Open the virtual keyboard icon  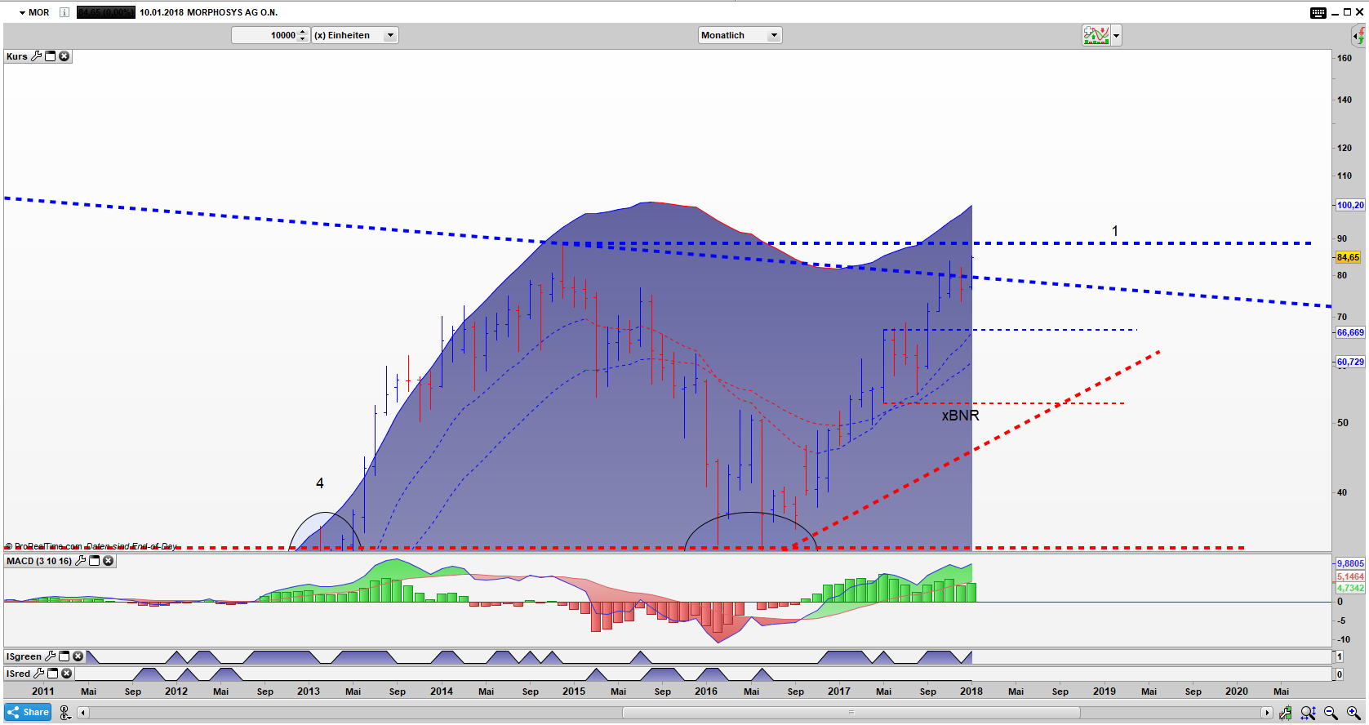1318,12
